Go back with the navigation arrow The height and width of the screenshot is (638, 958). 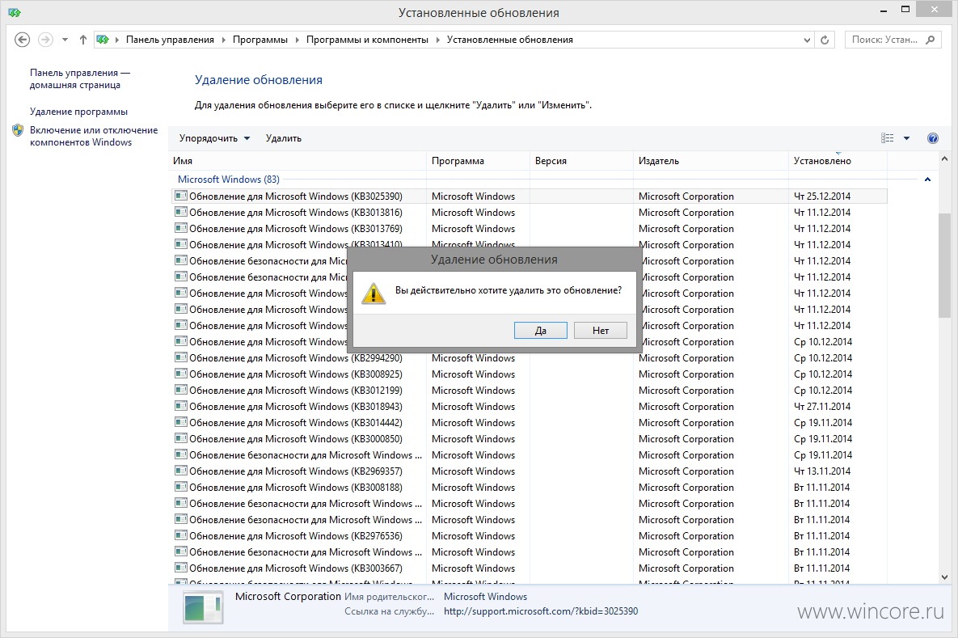[22, 40]
